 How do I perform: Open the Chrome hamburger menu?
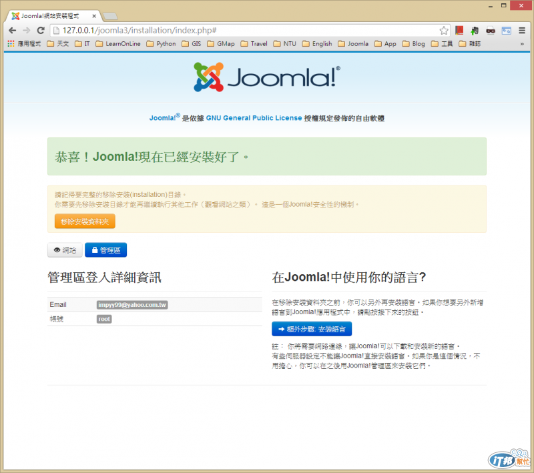coord(522,31)
